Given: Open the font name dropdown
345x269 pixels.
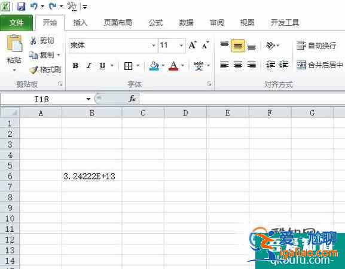Looking at the screenshot, I should pos(154,45).
